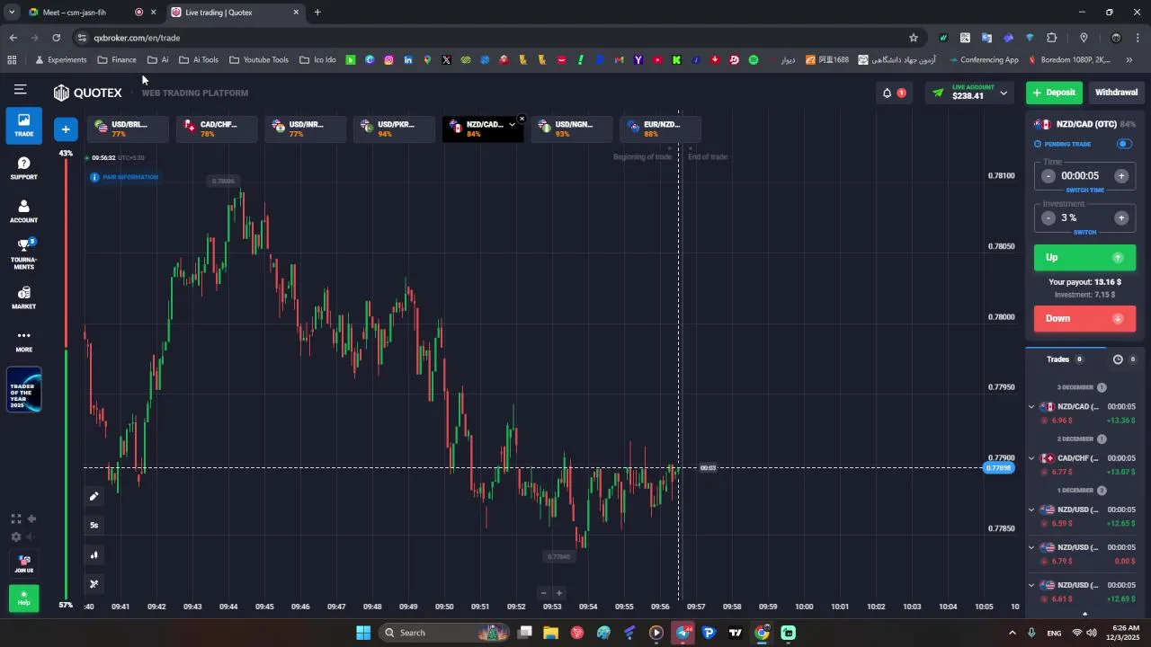This screenshot has width=1151, height=647.
Task: Open the chart type candles icon
Action: coord(94,554)
